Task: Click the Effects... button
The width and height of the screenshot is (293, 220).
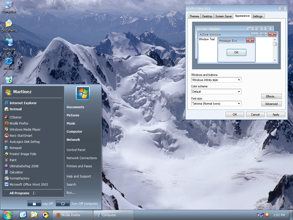Action: (271, 97)
